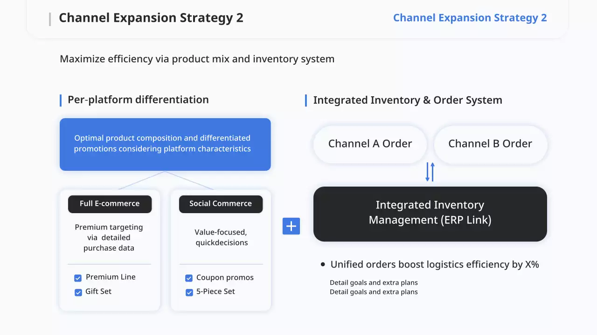Click the blue plus icon
The height and width of the screenshot is (335, 597).
coord(291,226)
